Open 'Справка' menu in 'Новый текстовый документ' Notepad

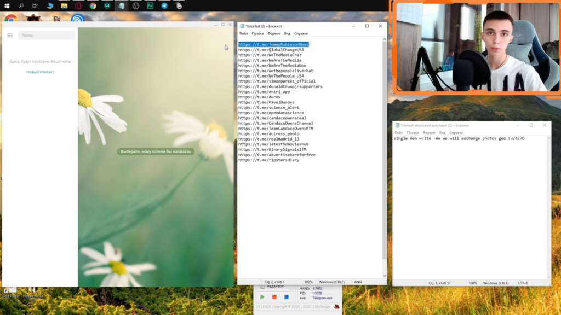point(456,133)
